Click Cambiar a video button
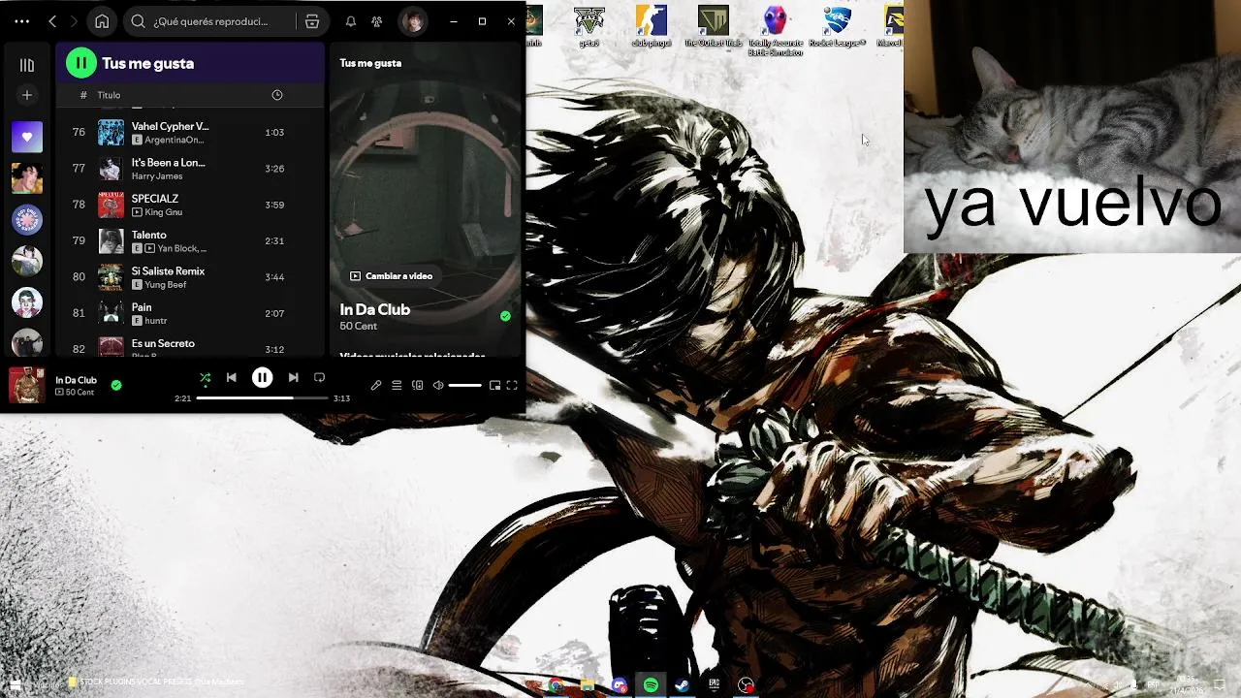The height and width of the screenshot is (698, 1241). pyautogui.click(x=392, y=276)
